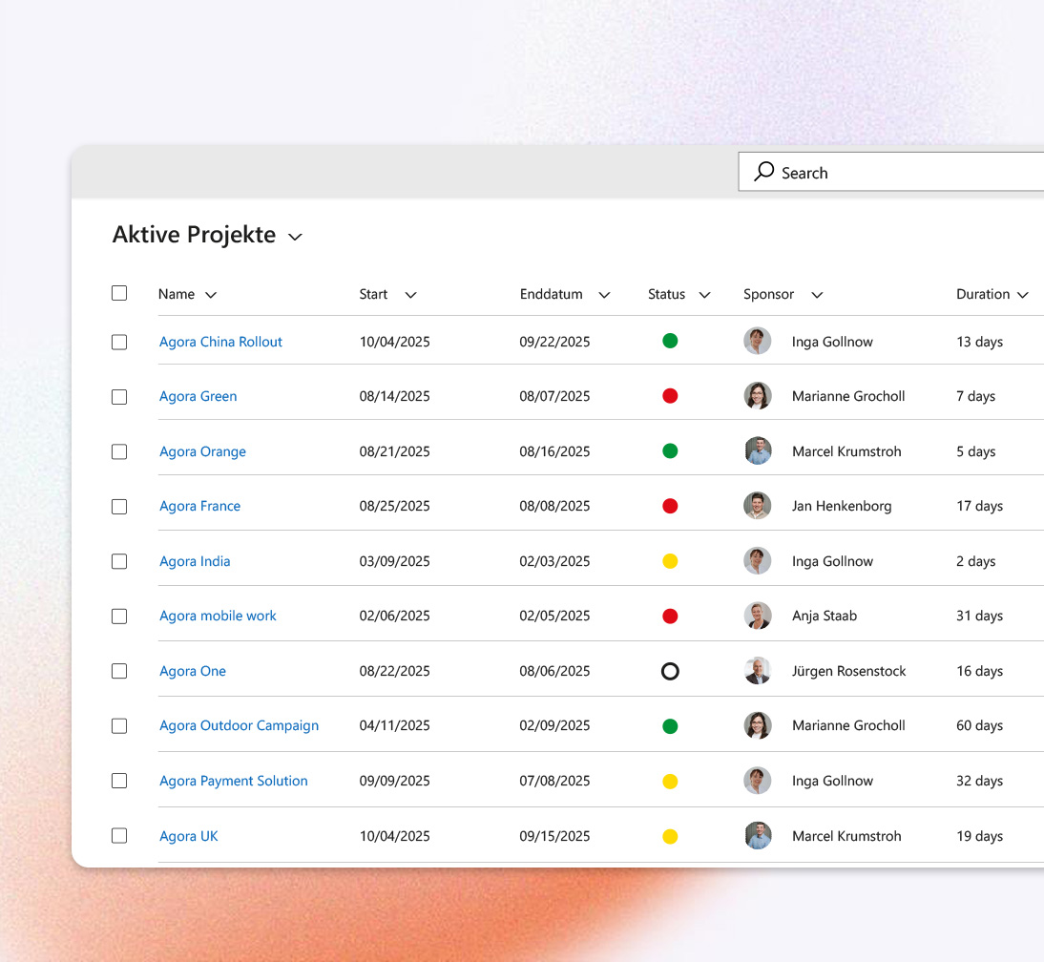Screen dimensions: 1044x962
Task: Click the Status column header label
Action: coord(666,294)
